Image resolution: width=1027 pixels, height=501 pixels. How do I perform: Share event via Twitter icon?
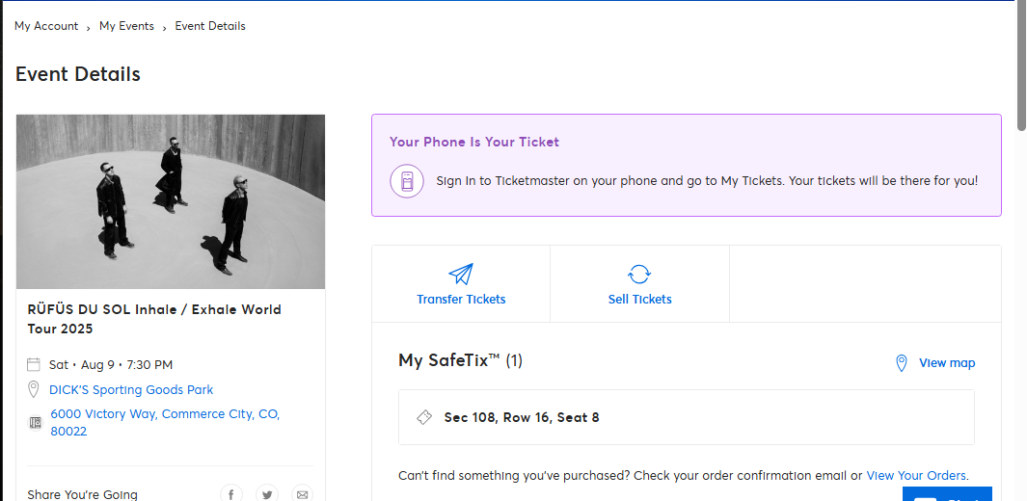tap(267, 494)
